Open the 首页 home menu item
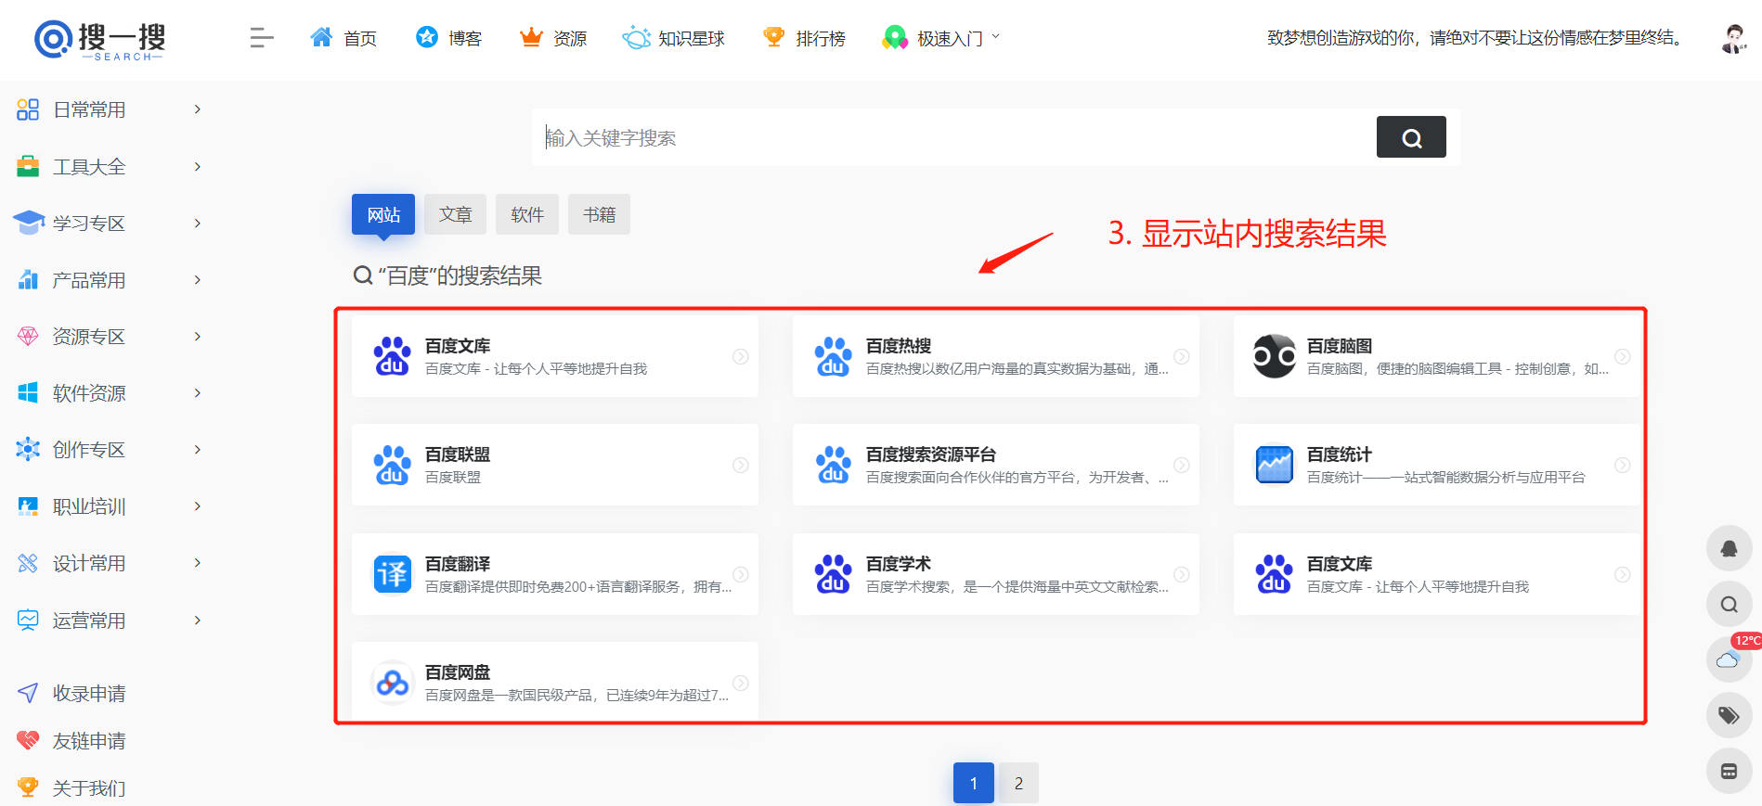Image resolution: width=1762 pixels, height=806 pixels. point(343,38)
